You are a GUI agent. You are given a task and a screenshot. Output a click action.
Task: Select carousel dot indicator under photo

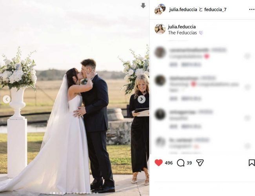[x=54, y=193]
